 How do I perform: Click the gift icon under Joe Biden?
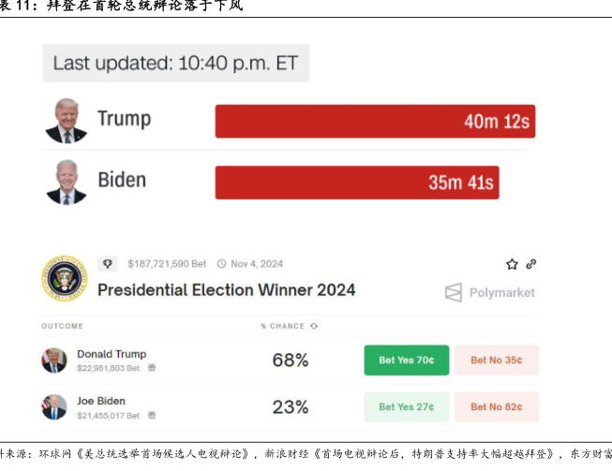(x=152, y=415)
